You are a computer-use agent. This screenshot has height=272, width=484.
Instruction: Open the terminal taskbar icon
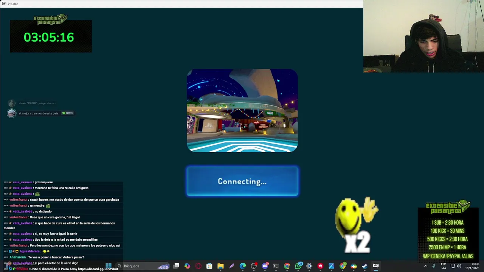[276, 266]
